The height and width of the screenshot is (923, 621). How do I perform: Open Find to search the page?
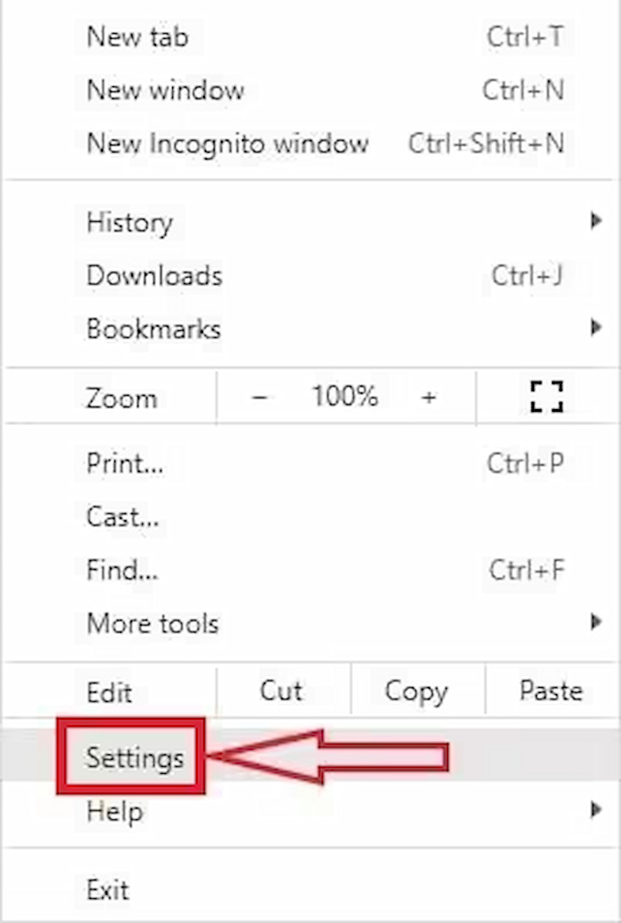[121, 571]
